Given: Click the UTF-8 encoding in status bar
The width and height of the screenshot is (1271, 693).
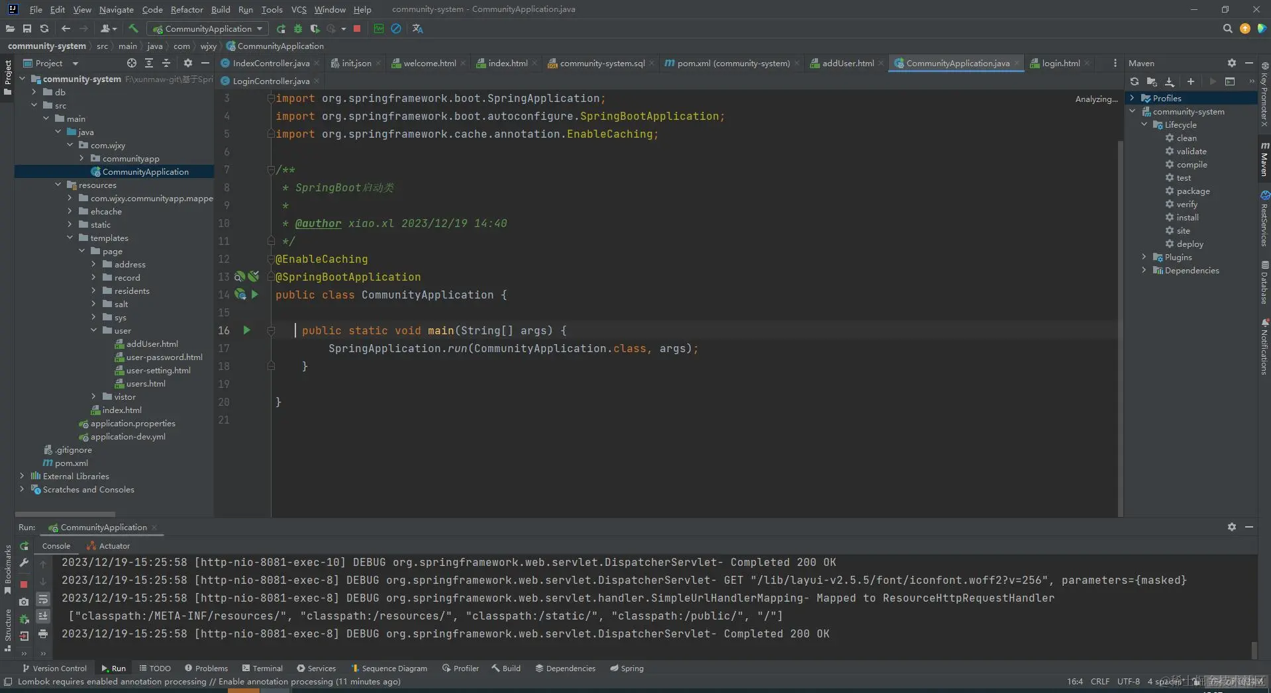Looking at the screenshot, I should point(1129,681).
